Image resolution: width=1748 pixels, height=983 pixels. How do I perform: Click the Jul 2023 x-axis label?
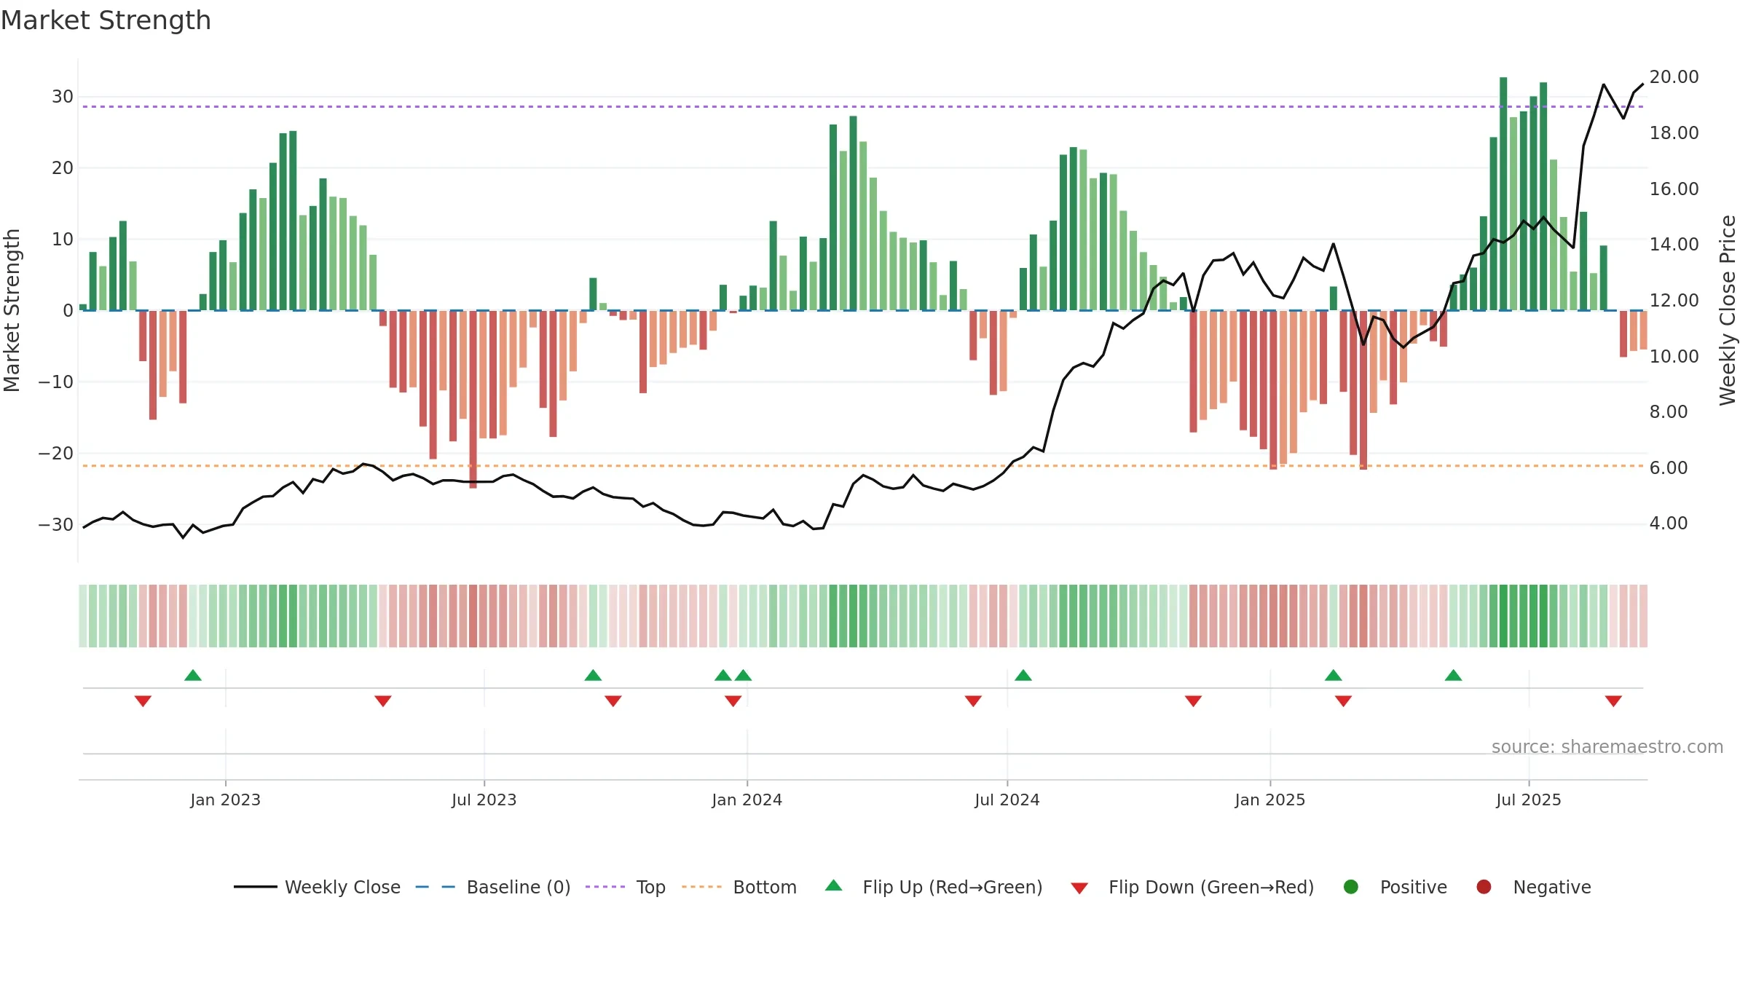click(x=484, y=800)
